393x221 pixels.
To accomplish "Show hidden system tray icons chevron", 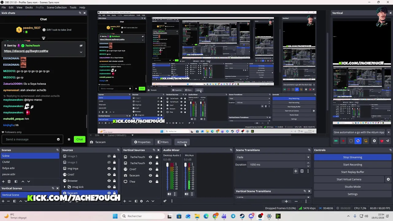I will [348, 216].
